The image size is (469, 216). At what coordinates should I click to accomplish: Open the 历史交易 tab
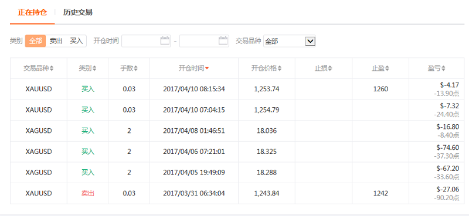tap(78, 12)
